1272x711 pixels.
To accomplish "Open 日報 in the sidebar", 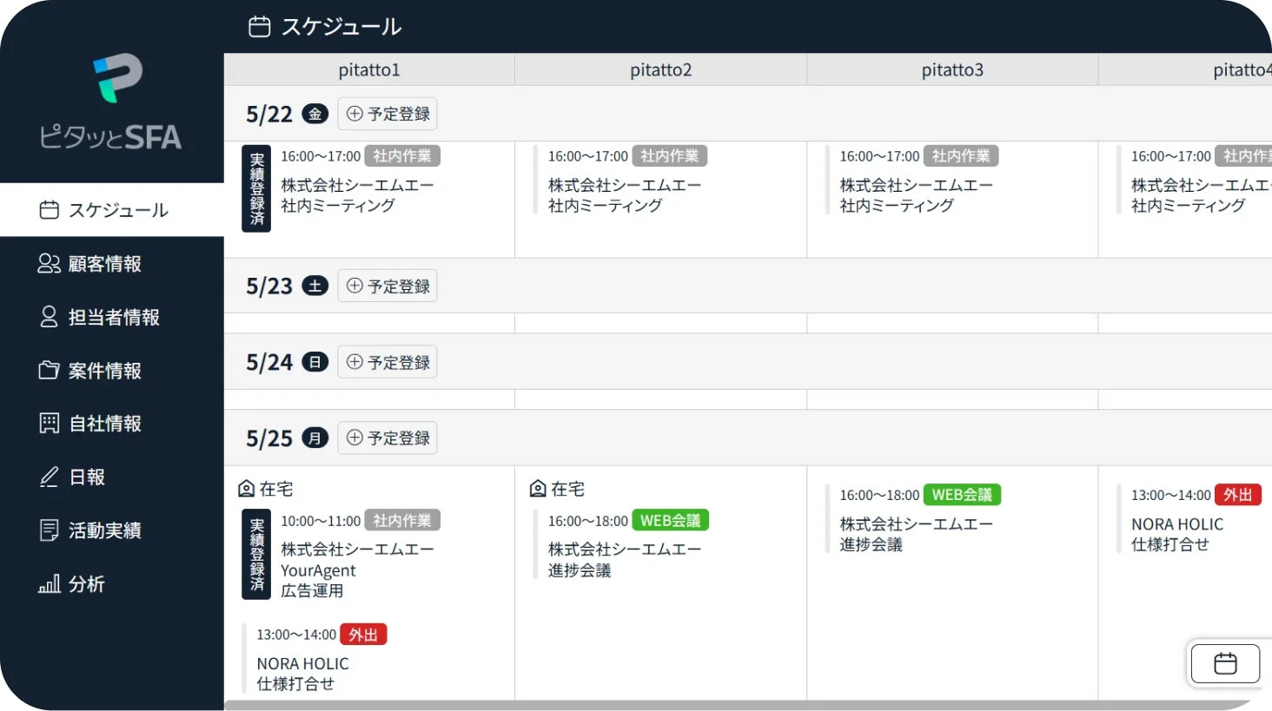I will pyautogui.click(x=111, y=477).
